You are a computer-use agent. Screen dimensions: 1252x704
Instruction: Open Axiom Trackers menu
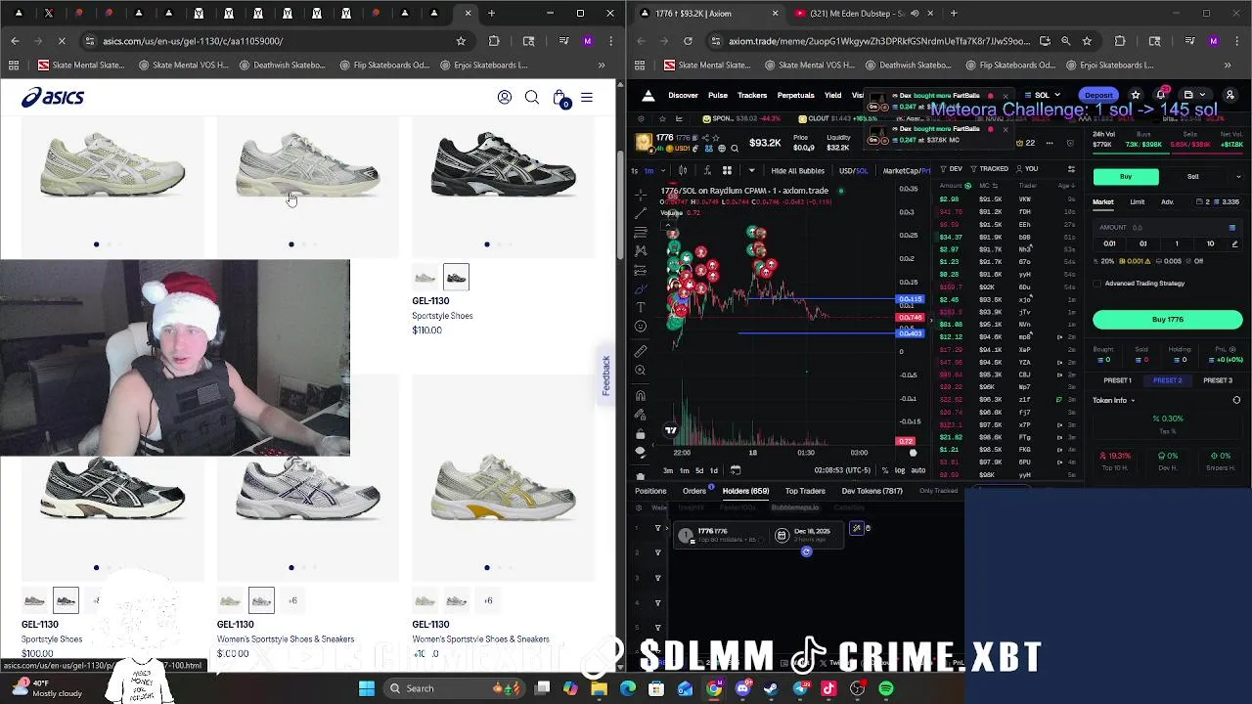click(x=752, y=96)
